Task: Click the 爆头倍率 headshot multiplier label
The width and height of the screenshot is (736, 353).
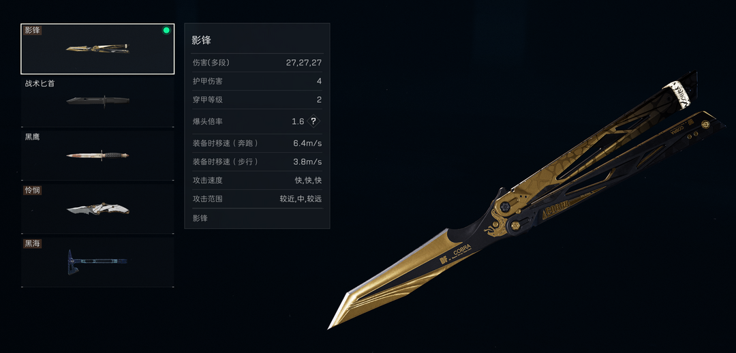Action: click(x=207, y=121)
